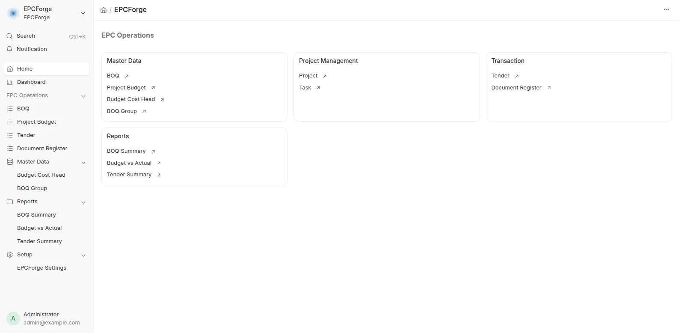Click the Search magnifier icon
The image size is (684, 333).
click(x=9, y=36)
